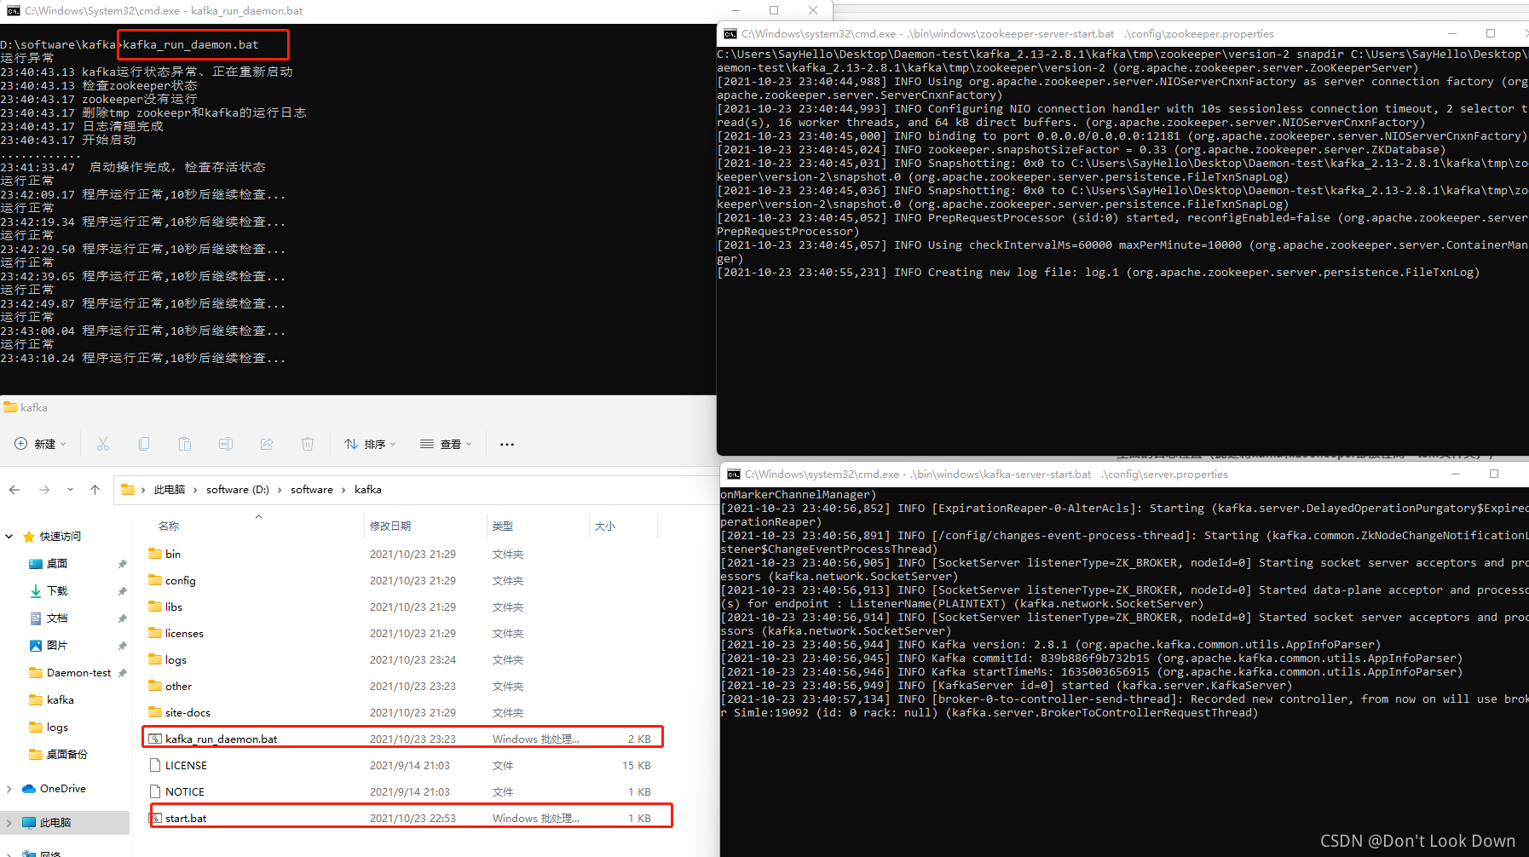The width and height of the screenshot is (1529, 857).
Task: Click the Copy icon in Explorer toolbar
Action: (144, 444)
